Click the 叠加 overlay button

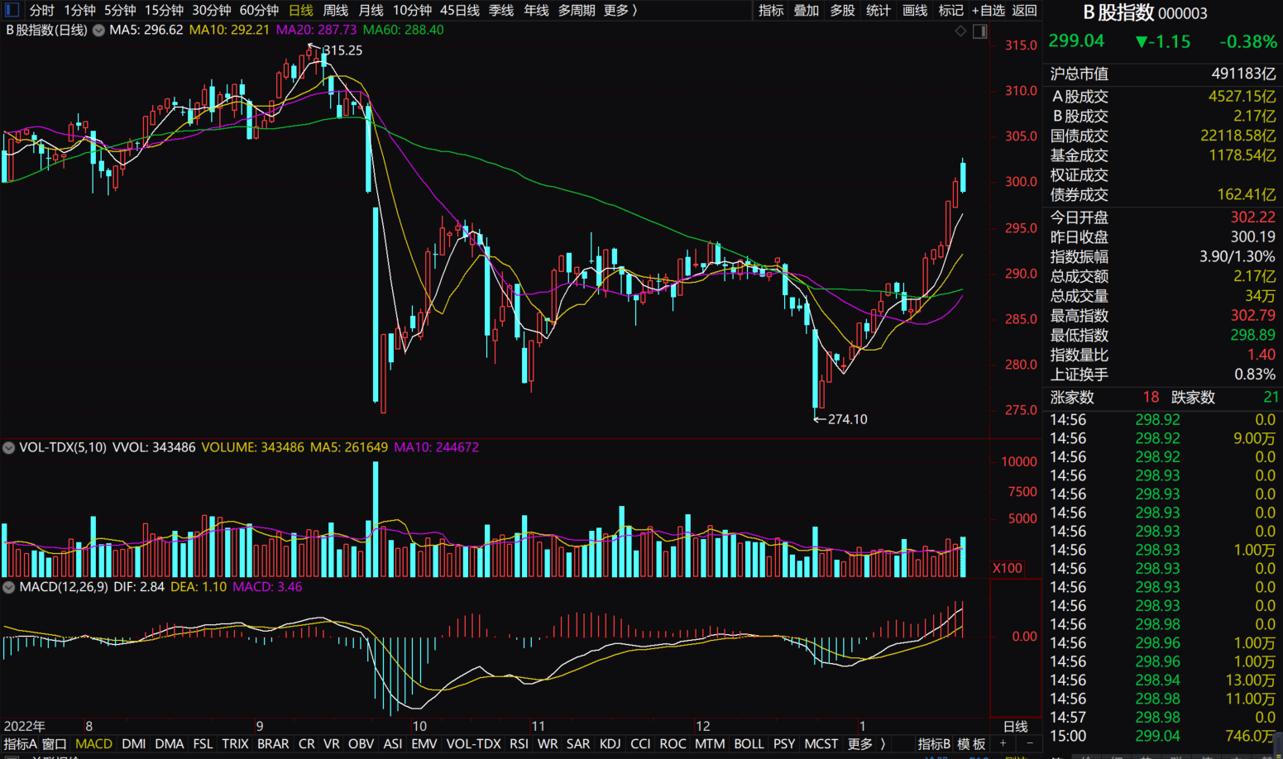coord(806,10)
